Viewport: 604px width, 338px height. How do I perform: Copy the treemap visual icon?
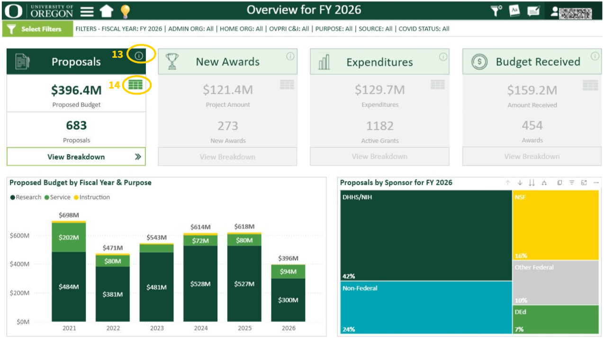click(559, 183)
